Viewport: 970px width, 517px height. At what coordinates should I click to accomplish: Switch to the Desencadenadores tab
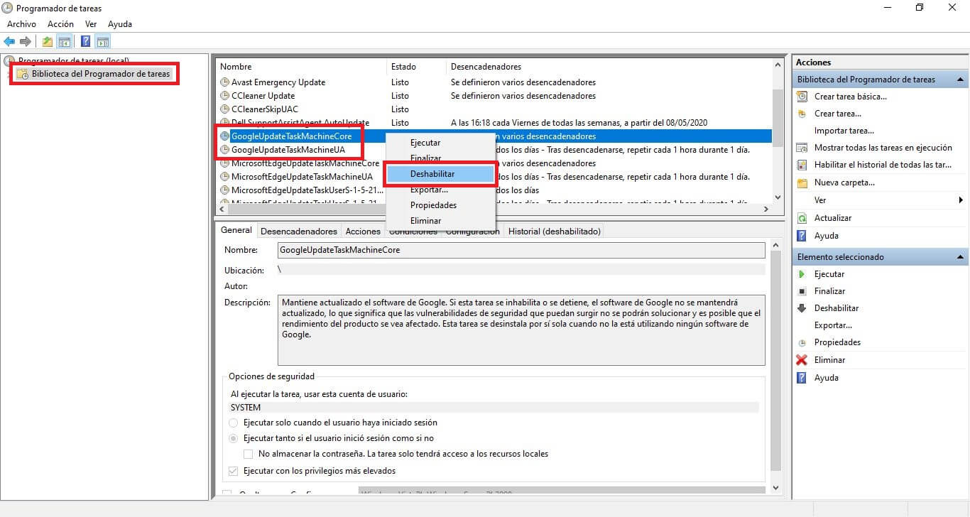click(299, 232)
